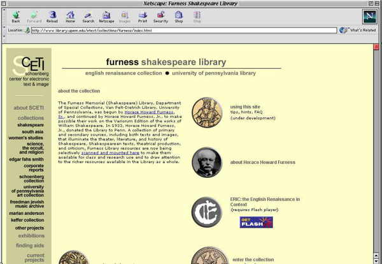Click the furness shakespeare library heading
The width and height of the screenshot is (382, 264).
(166, 62)
